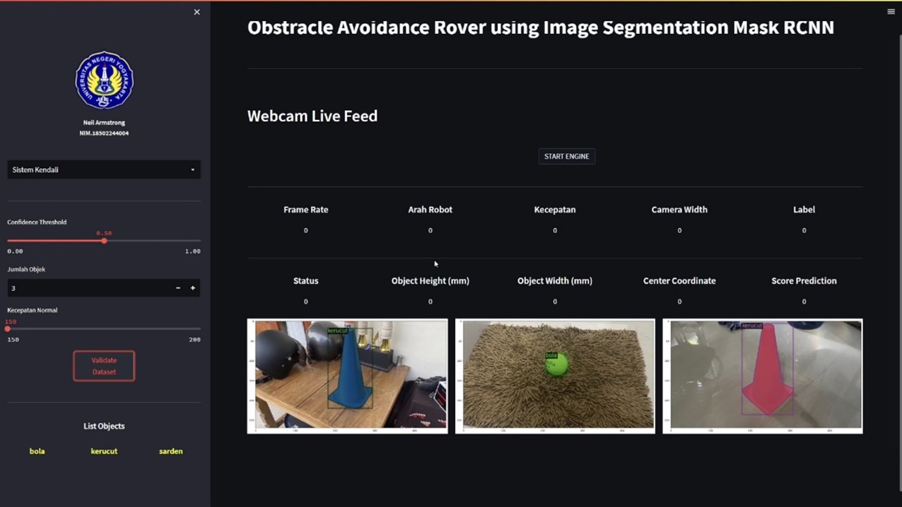Click the START ENGINE button
The height and width of the screenshot is (507, 902).
click(567, 156)
